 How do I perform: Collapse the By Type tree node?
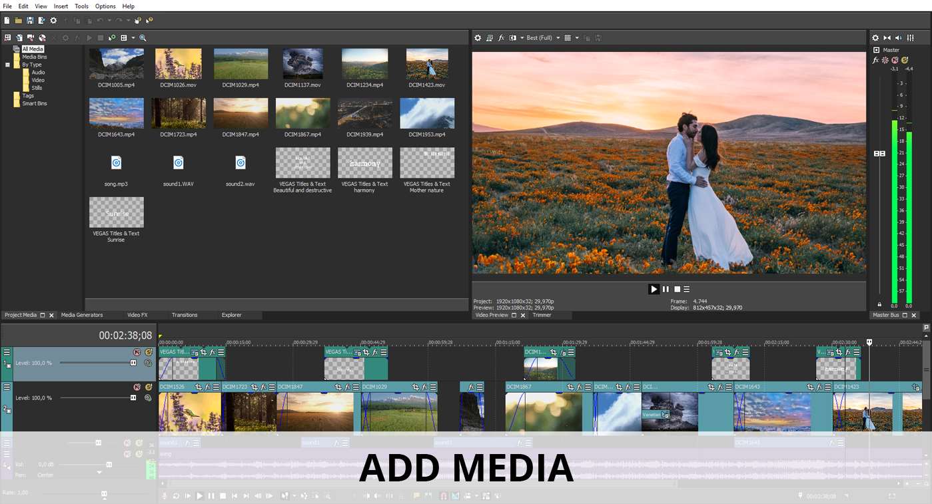(8, 65)
